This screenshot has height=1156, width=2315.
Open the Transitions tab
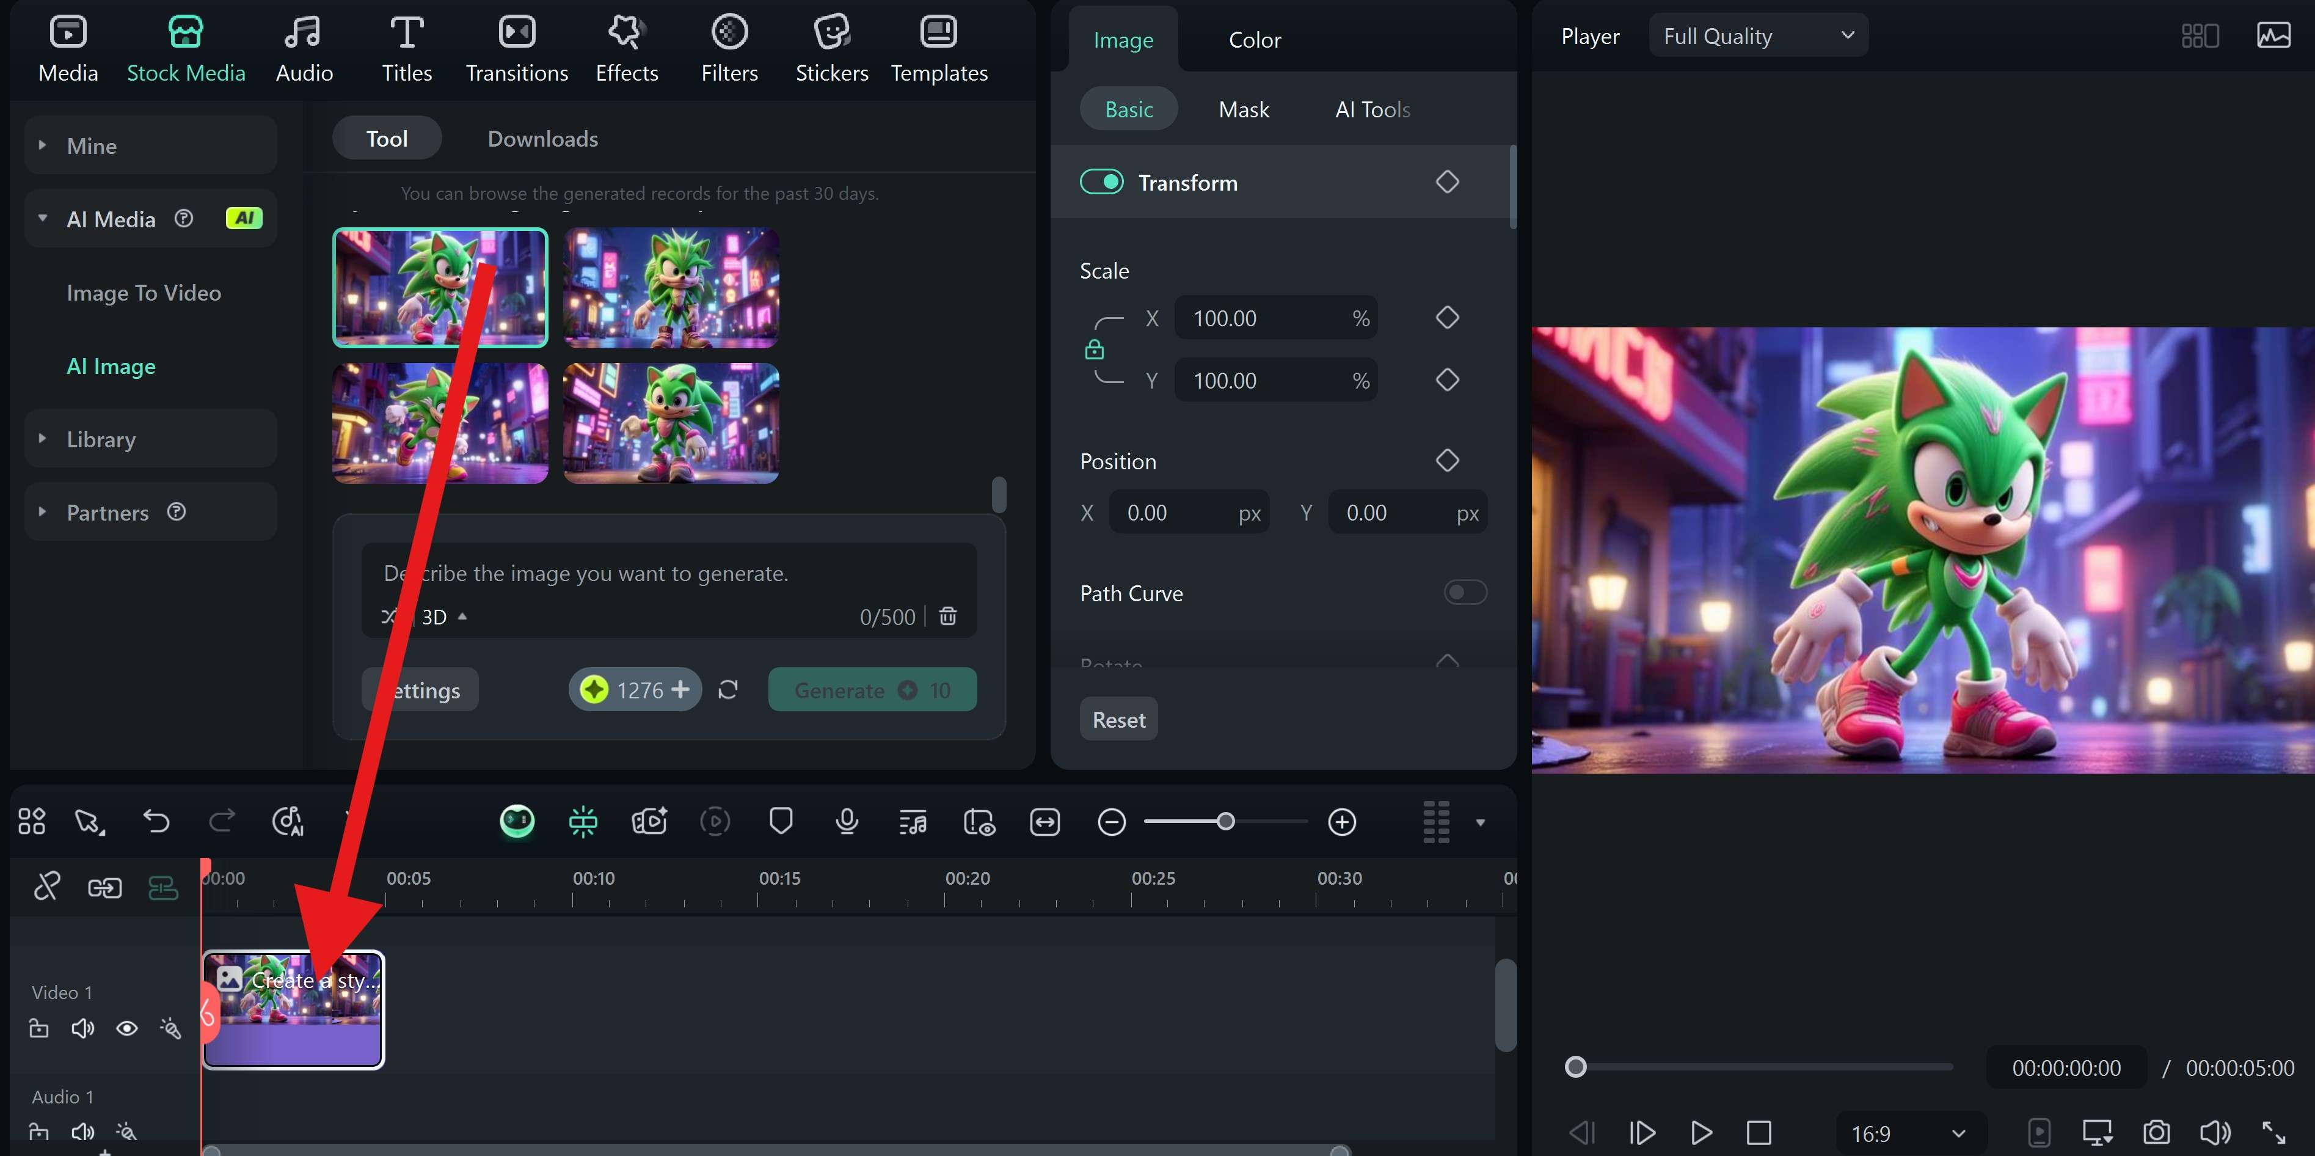[x=517, y=49]
